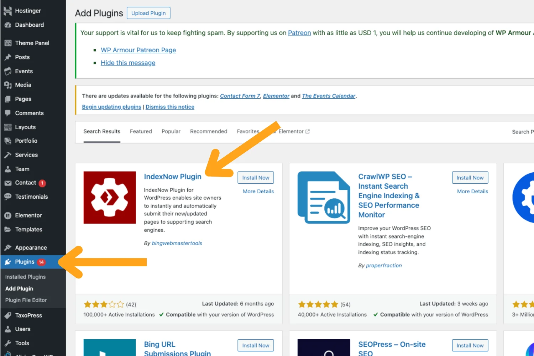The image size is (534, 356).
Task: Open the Popular plugins tab
Action: click(171, 131)
